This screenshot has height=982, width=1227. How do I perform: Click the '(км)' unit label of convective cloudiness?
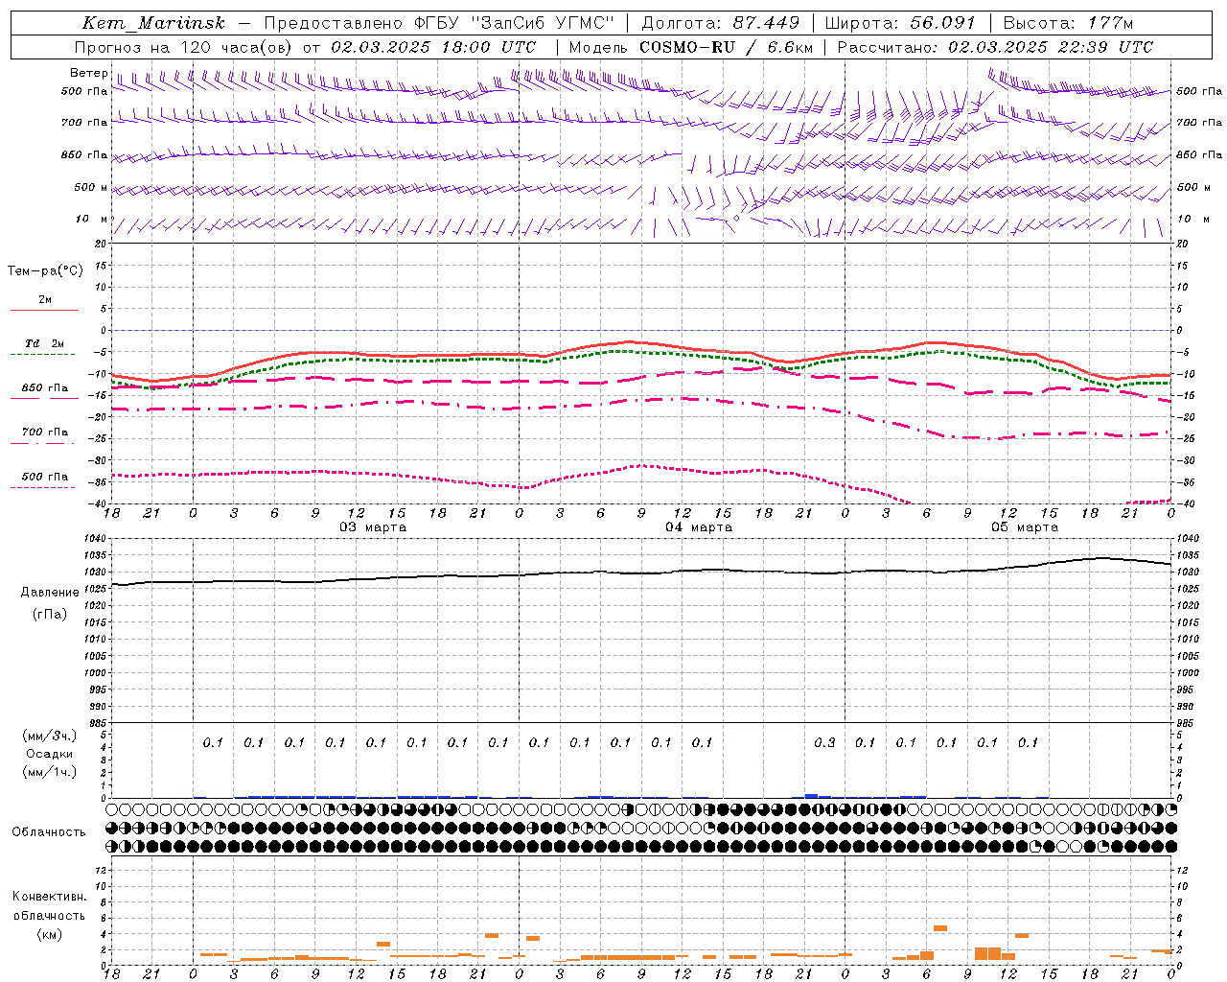pyautogui.click(x=49, y=934)
